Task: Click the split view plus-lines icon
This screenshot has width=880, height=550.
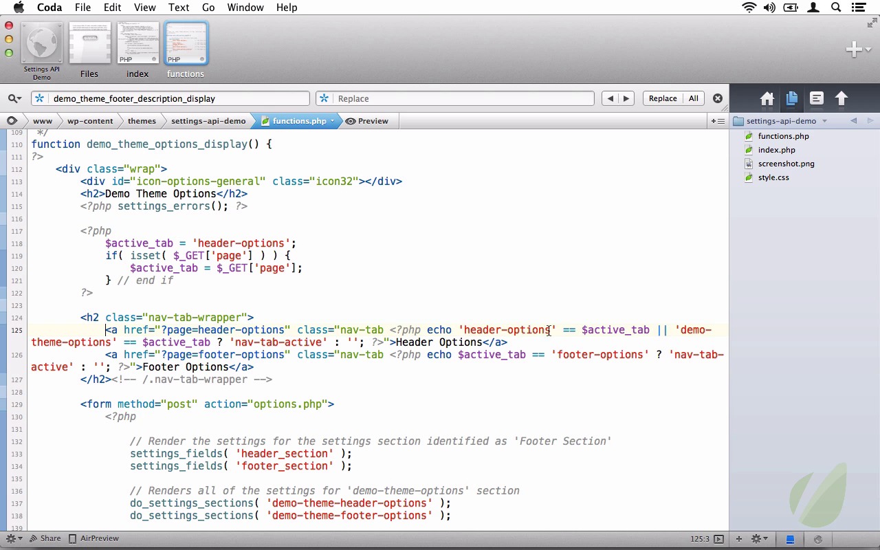Action: click(x=718, y=121)
